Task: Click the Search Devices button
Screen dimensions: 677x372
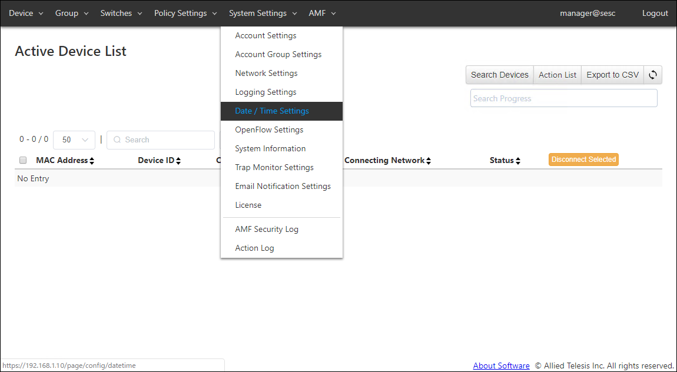Action: (x=499, y=75)
